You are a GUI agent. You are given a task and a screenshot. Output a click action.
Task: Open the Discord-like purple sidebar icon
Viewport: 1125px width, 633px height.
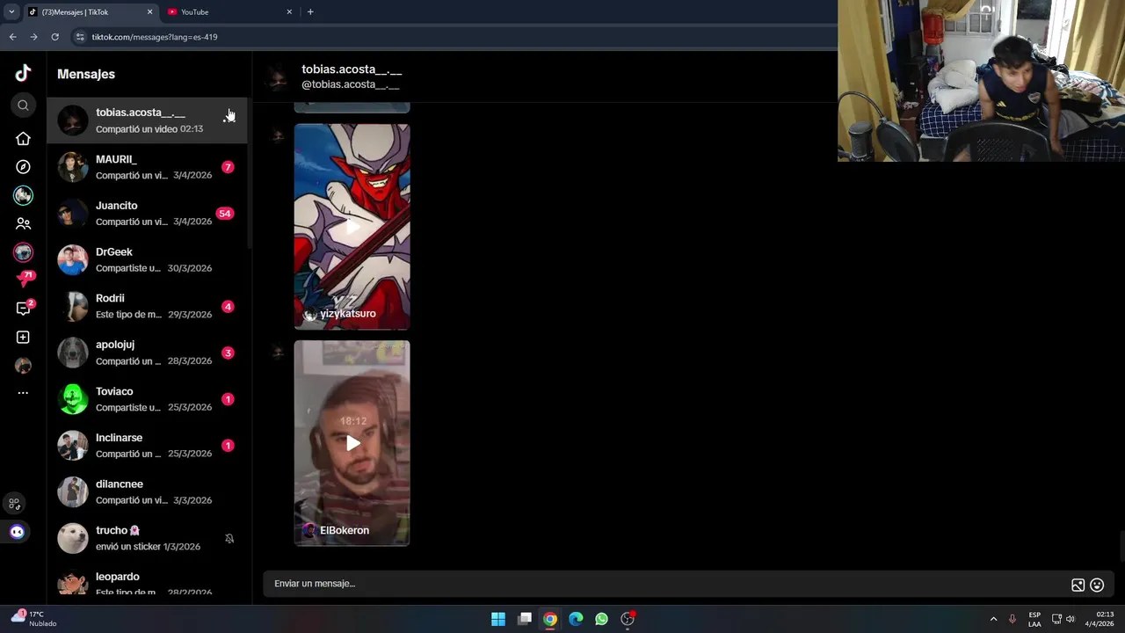pos(17,532)
